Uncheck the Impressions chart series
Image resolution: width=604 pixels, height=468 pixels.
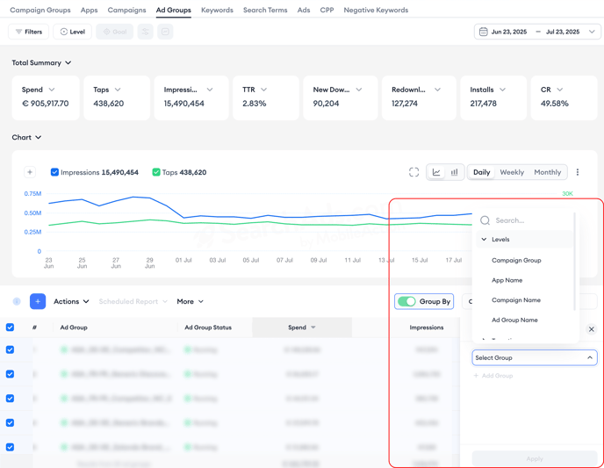point(54,172)
